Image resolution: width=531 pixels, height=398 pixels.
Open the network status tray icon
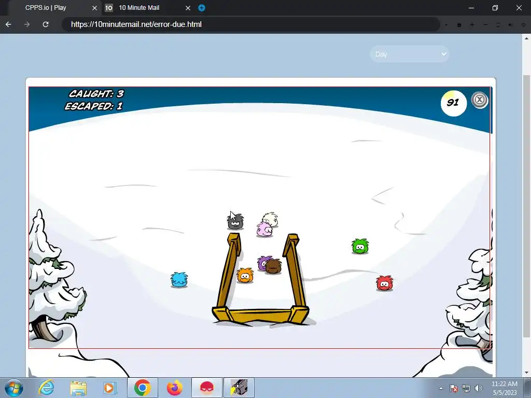tap(466, 388)
